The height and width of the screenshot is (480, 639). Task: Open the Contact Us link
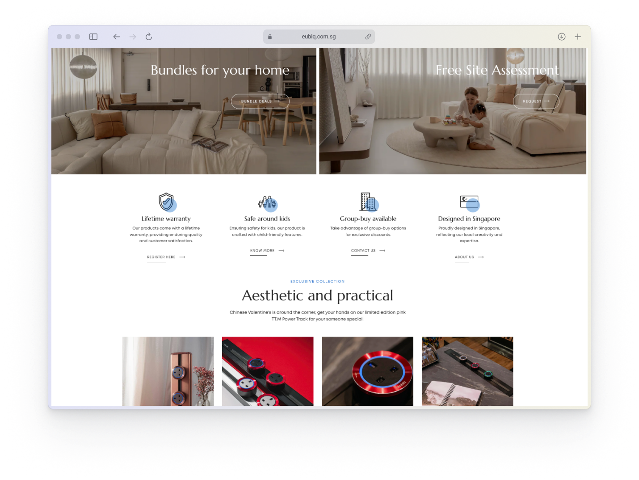[364, 251]
